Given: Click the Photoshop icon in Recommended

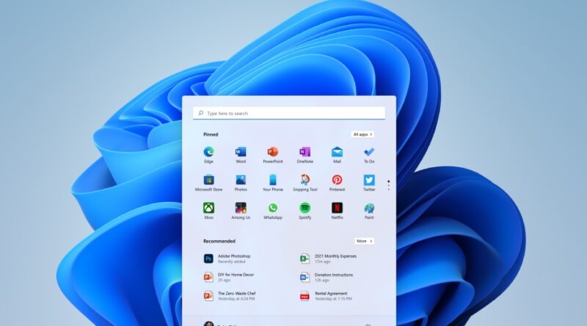Looking at the screenshot, I should coord(208,259).
